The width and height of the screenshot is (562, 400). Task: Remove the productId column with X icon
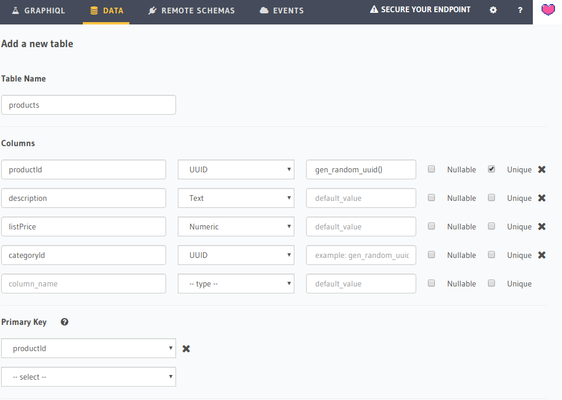pos(542,169)
